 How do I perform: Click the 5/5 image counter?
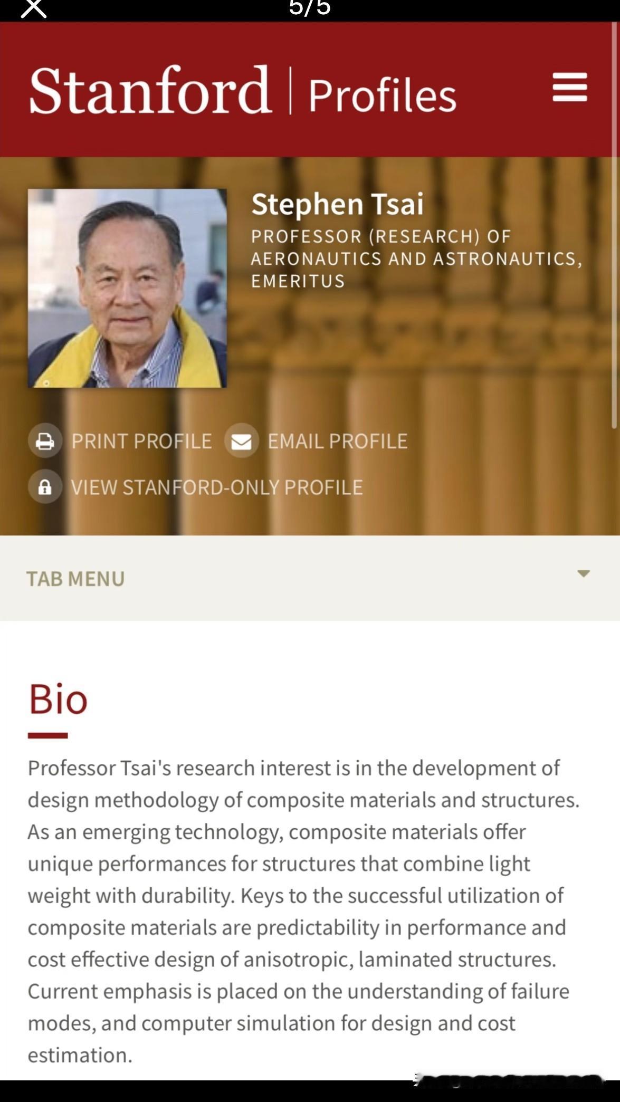(310, 8)
